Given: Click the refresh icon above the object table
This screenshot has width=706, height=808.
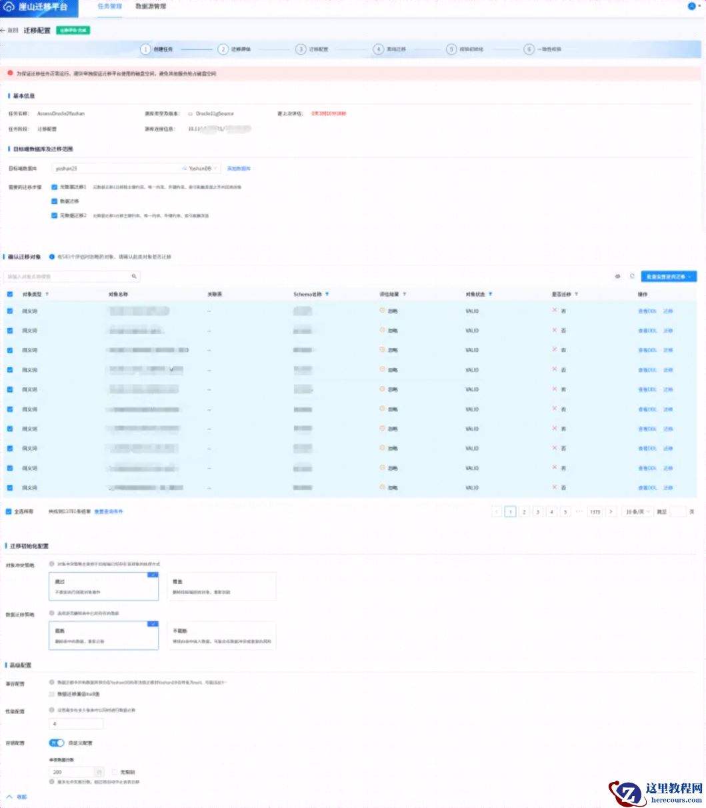Looking at the screenshot, I should coord(631,276).
